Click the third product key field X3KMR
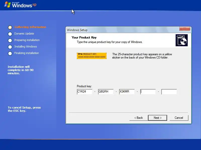This screenshot has width=201, height=150. tap(127, 92)
